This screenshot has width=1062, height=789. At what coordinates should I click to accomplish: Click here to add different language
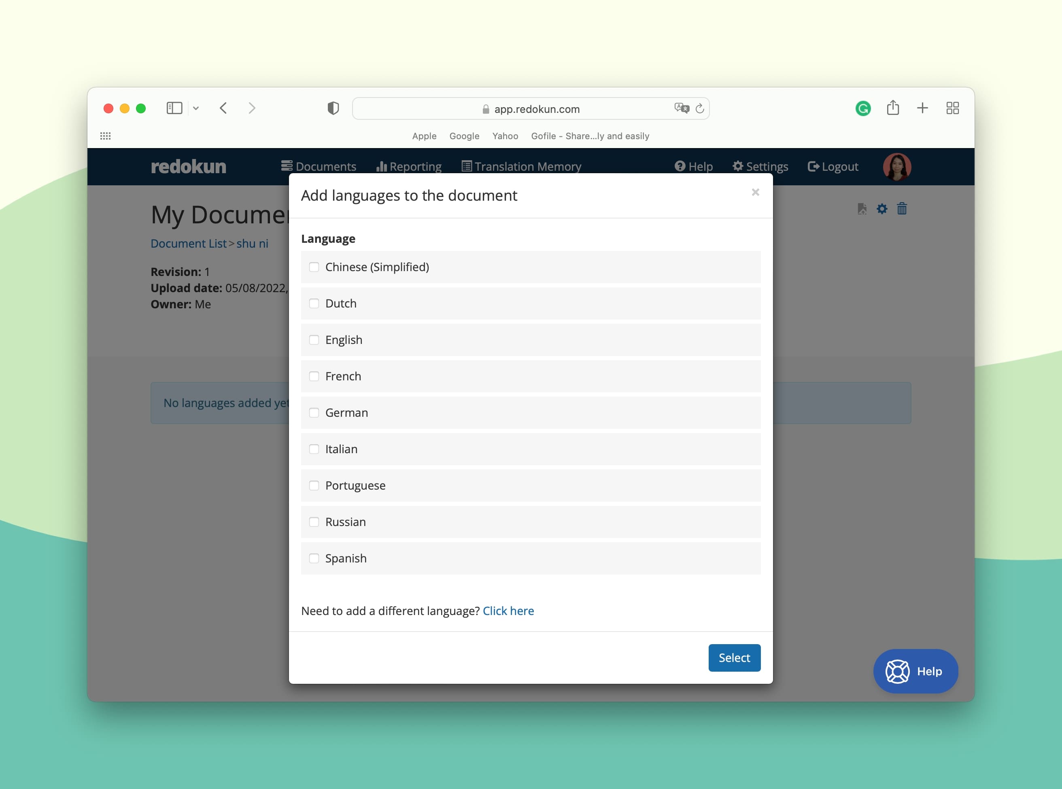(x=508, y=611)
